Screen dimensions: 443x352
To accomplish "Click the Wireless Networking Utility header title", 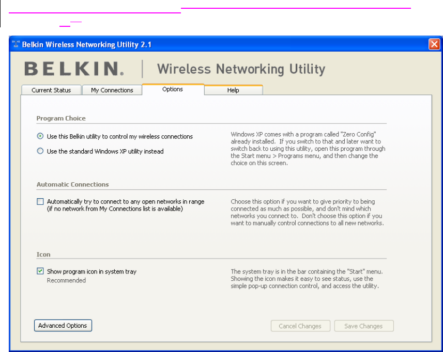I will pyautogui.click(x=241, y=69).
